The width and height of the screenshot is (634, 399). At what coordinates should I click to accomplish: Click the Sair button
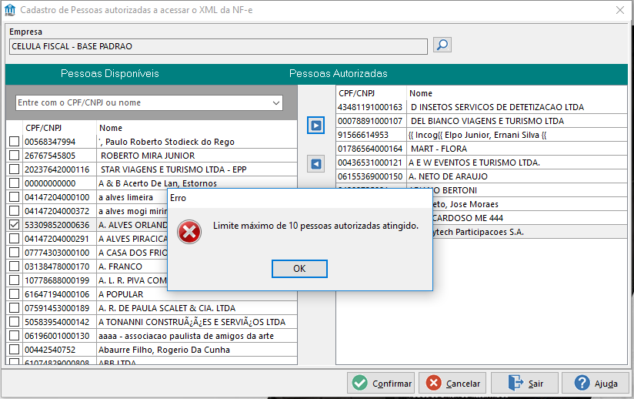point(525,384)
